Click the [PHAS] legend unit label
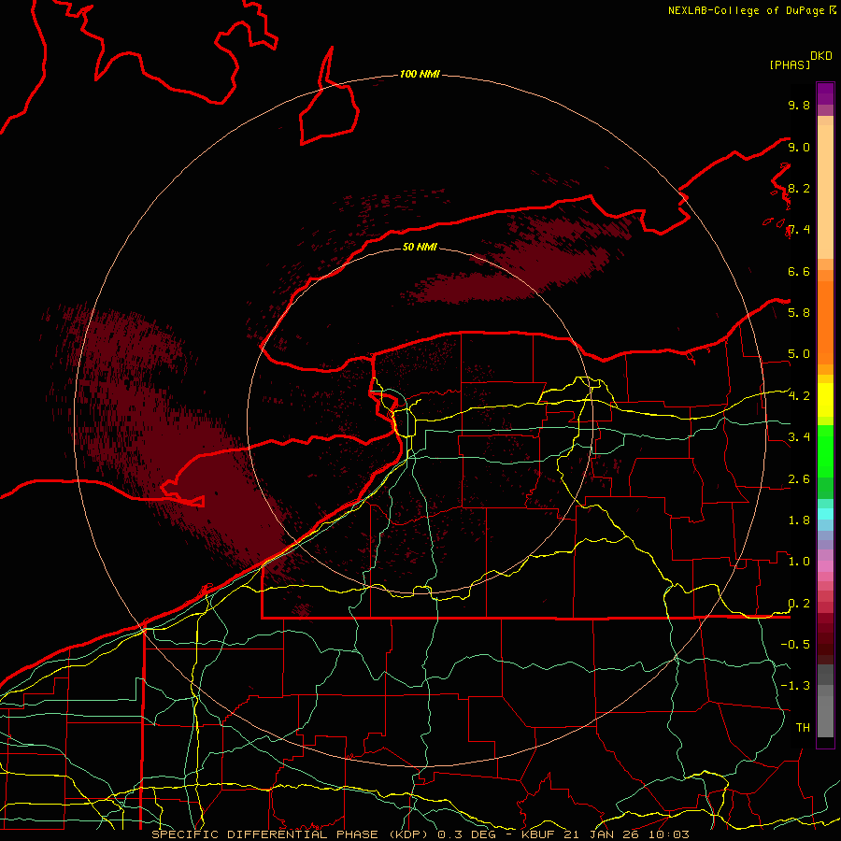 [x=790, y=64]
